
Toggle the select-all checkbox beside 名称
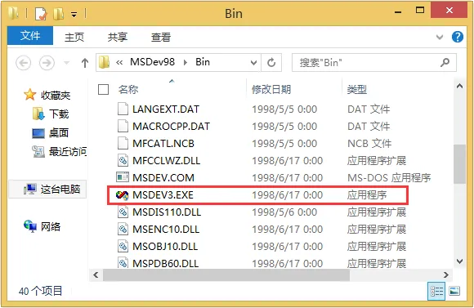(104, 90)
